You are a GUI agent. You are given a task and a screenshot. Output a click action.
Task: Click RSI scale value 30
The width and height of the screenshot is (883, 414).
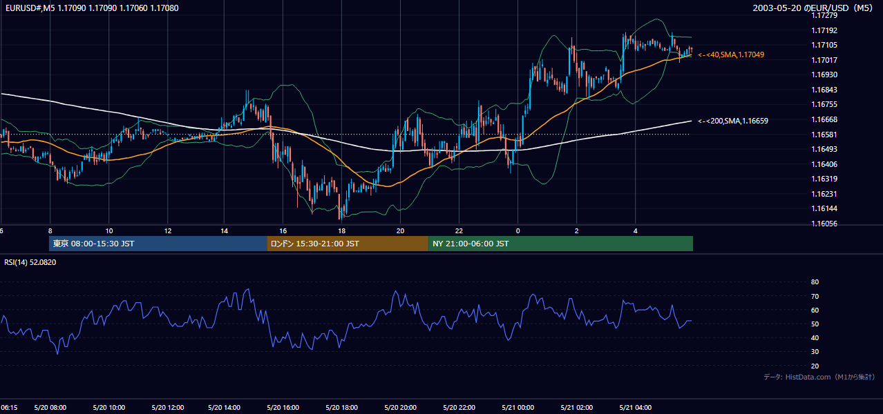pos(815,352)
